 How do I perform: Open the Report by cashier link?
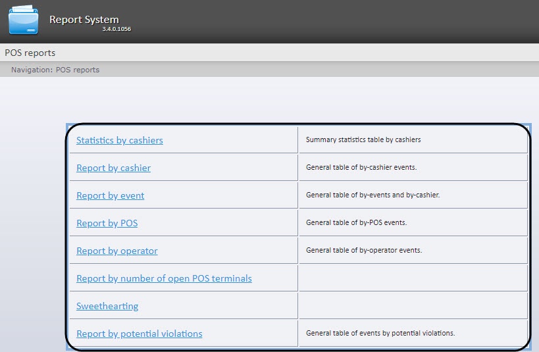tap(113, 168)
